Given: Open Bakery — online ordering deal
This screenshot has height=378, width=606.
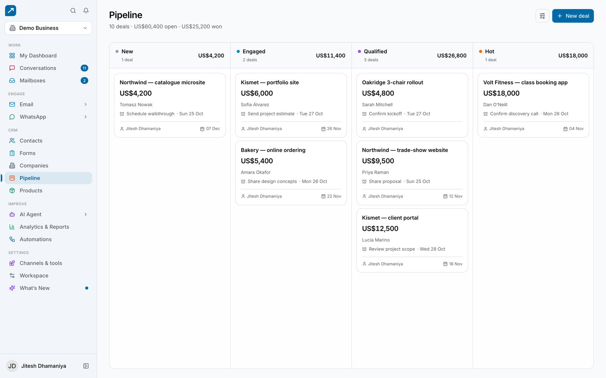Looking at the screenshot, I should (x=291, y=173).
